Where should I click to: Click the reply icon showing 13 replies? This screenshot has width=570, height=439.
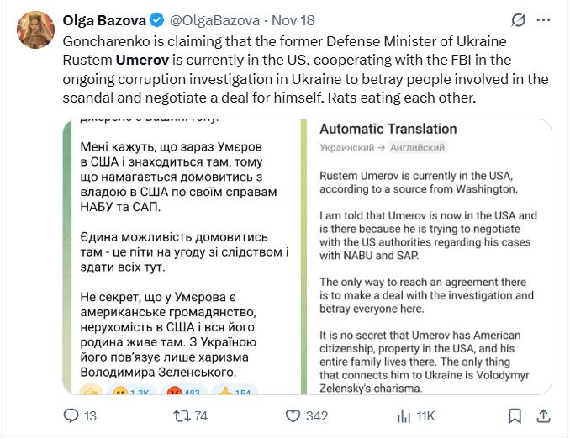point(71,415)
